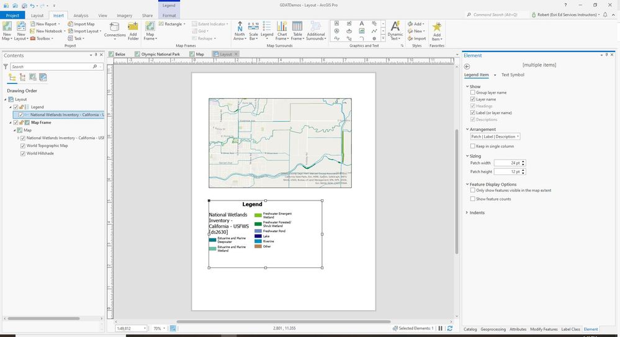Click the Dynamic Text button
Image resolution: width=620 pixels, height=337 pixels.
pos(395,31)
